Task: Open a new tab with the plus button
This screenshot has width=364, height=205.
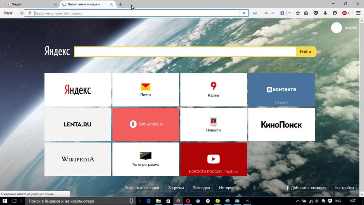Action: point(121,4)
